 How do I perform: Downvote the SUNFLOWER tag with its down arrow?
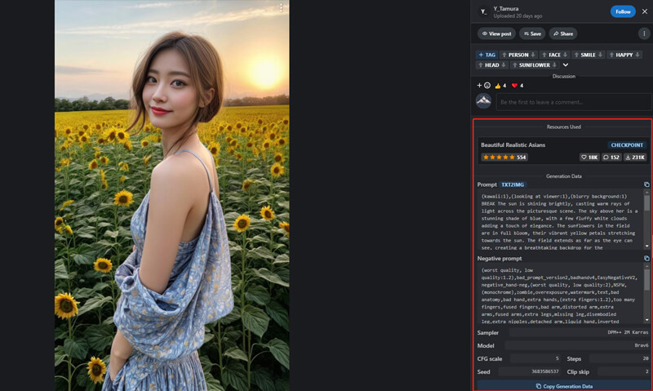[x=554, y=65]
